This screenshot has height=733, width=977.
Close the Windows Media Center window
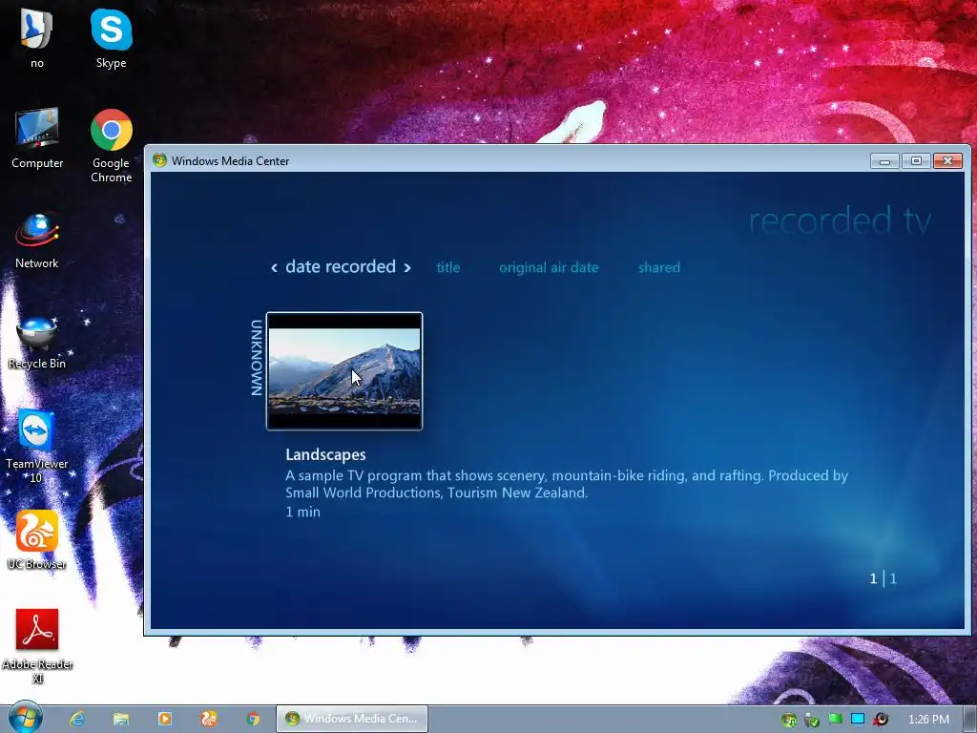click(947, 160)
